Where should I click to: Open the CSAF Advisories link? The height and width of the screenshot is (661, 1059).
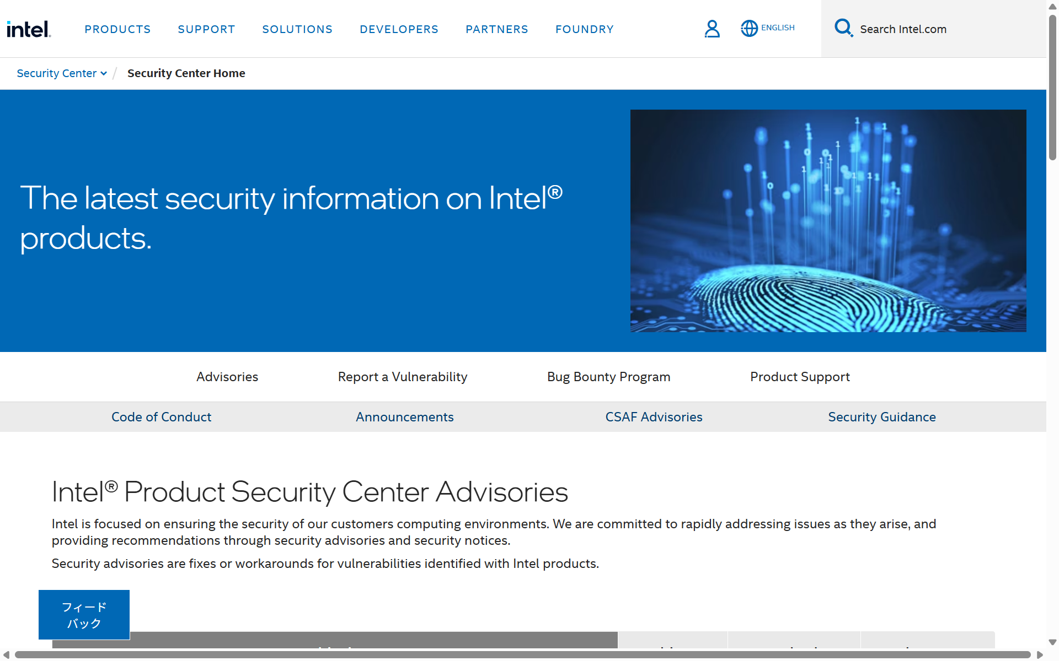coord(654,417)
